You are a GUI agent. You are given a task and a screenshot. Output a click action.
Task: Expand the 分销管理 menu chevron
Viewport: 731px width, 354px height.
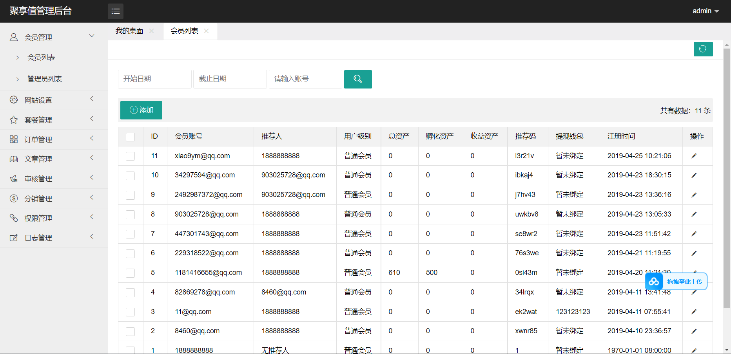92,197
